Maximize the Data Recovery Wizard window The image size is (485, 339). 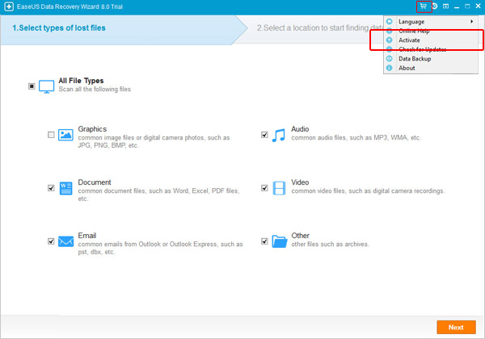(x=467, y=6)
